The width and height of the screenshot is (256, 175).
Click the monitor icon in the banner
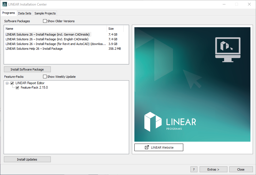pos(228,50)
